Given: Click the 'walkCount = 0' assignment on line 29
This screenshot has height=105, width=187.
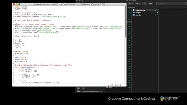Looking at the screenshot, I should 21,61.
